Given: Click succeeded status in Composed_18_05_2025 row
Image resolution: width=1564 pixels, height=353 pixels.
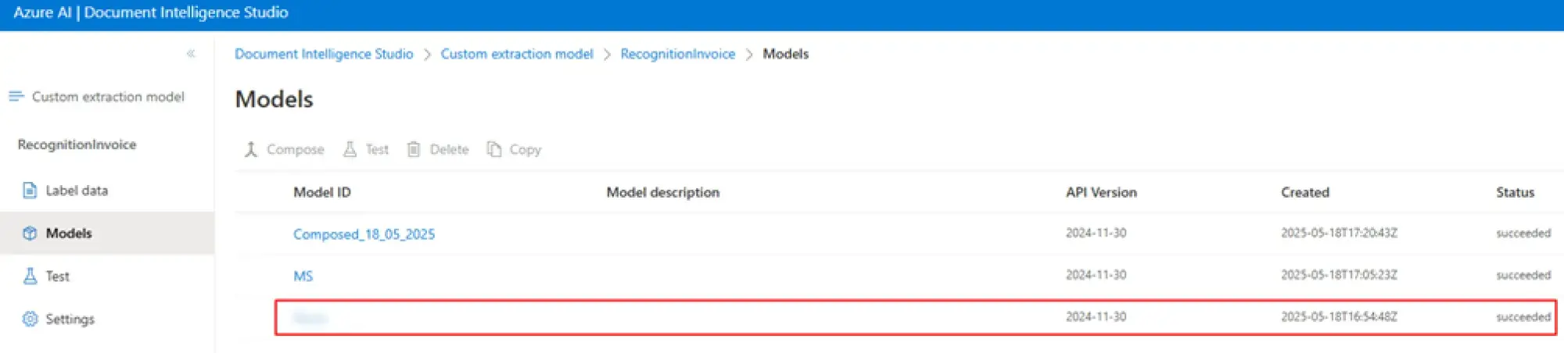Looking at the screenshot, I should tap(1523, 233).
